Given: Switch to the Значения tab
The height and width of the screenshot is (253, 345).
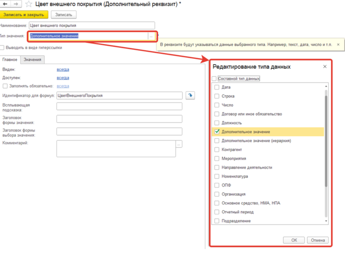Looking at the screenshot, I should point(32,60).
